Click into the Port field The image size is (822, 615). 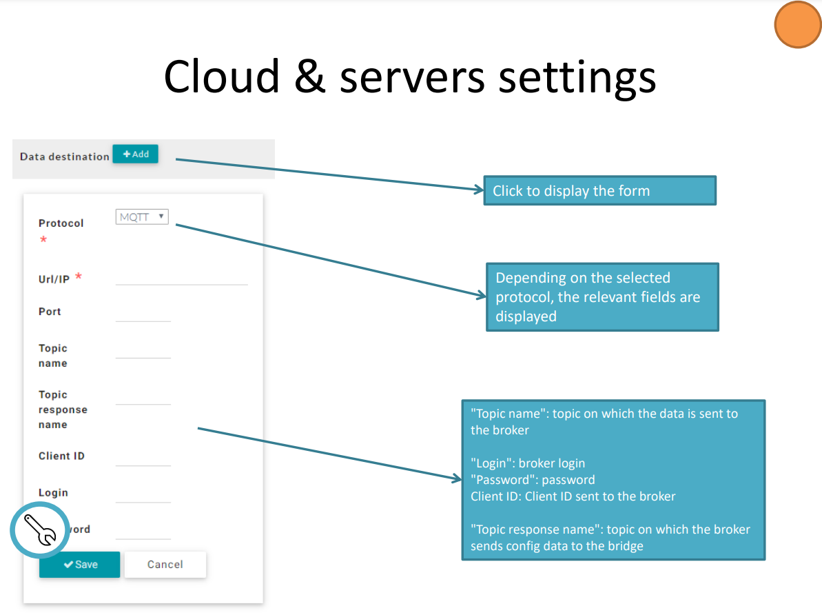pyautogui.click(x=143, y=313)
